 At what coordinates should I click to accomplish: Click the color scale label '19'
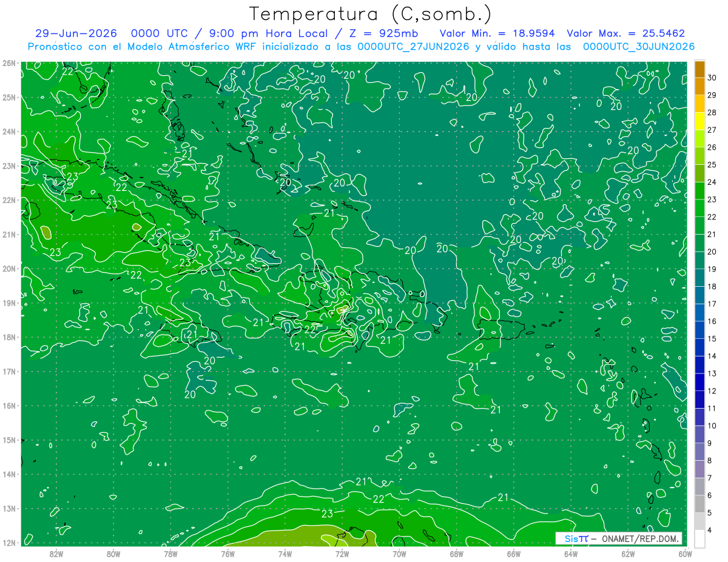[x=712, y=269]
